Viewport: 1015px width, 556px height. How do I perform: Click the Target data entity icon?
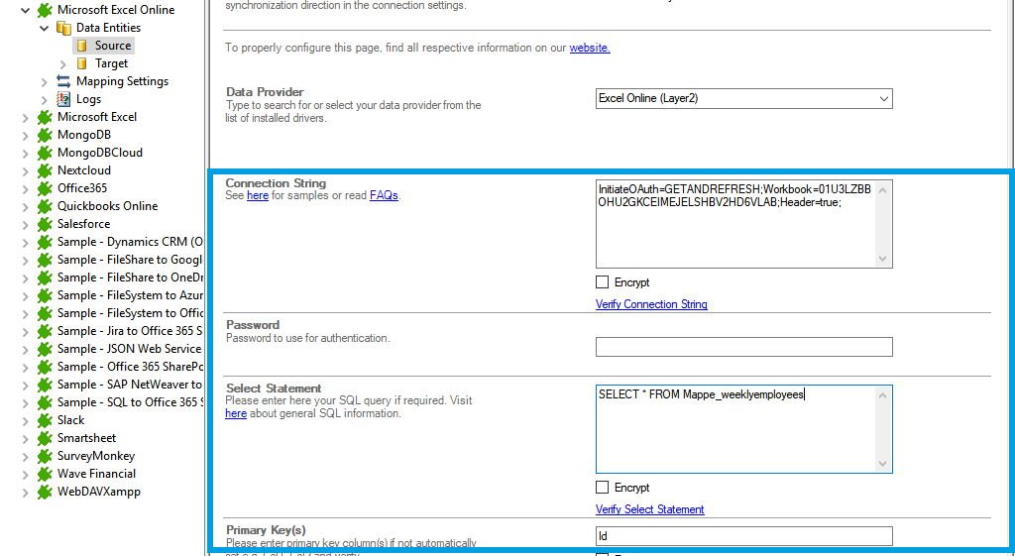pos(82,63)
